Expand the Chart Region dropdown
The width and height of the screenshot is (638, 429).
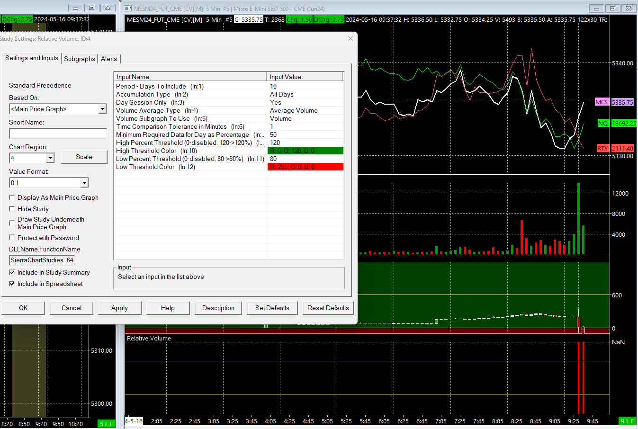[50, 158]
